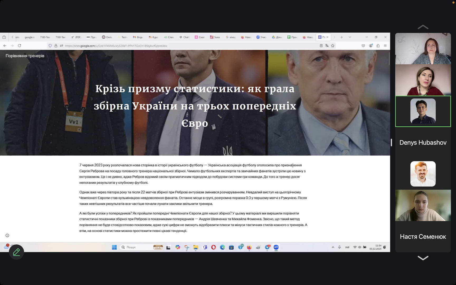Open Reader View from address bar

pos(321,46)
